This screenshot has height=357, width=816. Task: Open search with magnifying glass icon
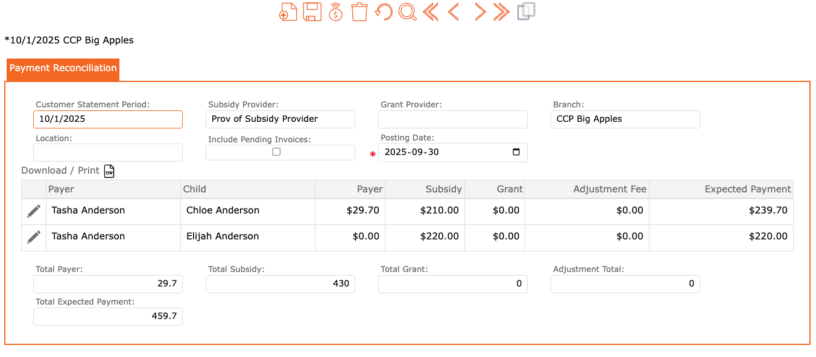[408, 12]
